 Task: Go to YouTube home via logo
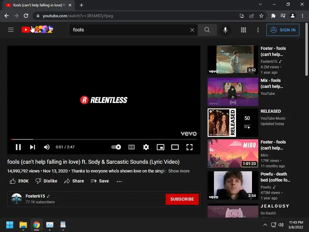[37, 29]
